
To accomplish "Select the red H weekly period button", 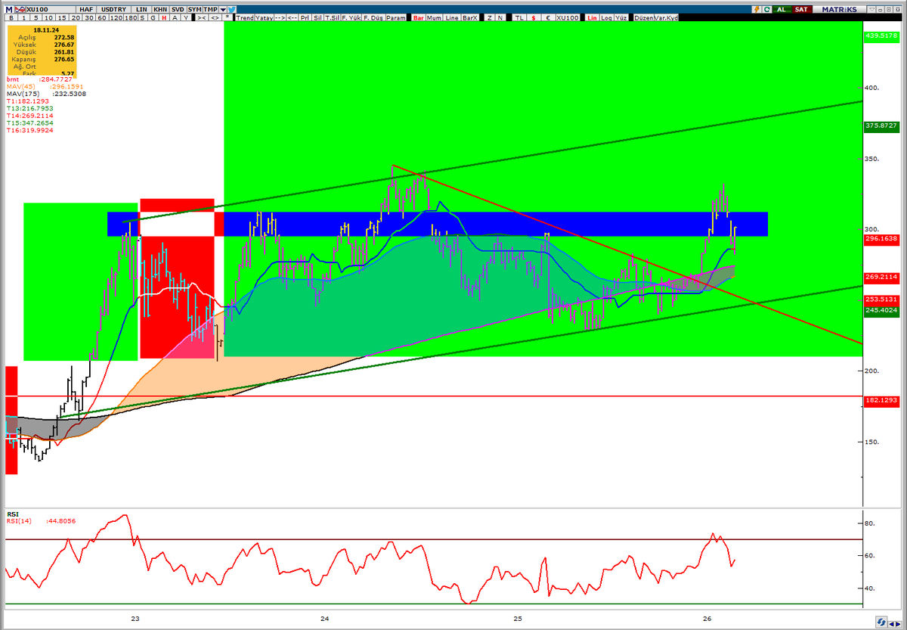I will [163, 17].
